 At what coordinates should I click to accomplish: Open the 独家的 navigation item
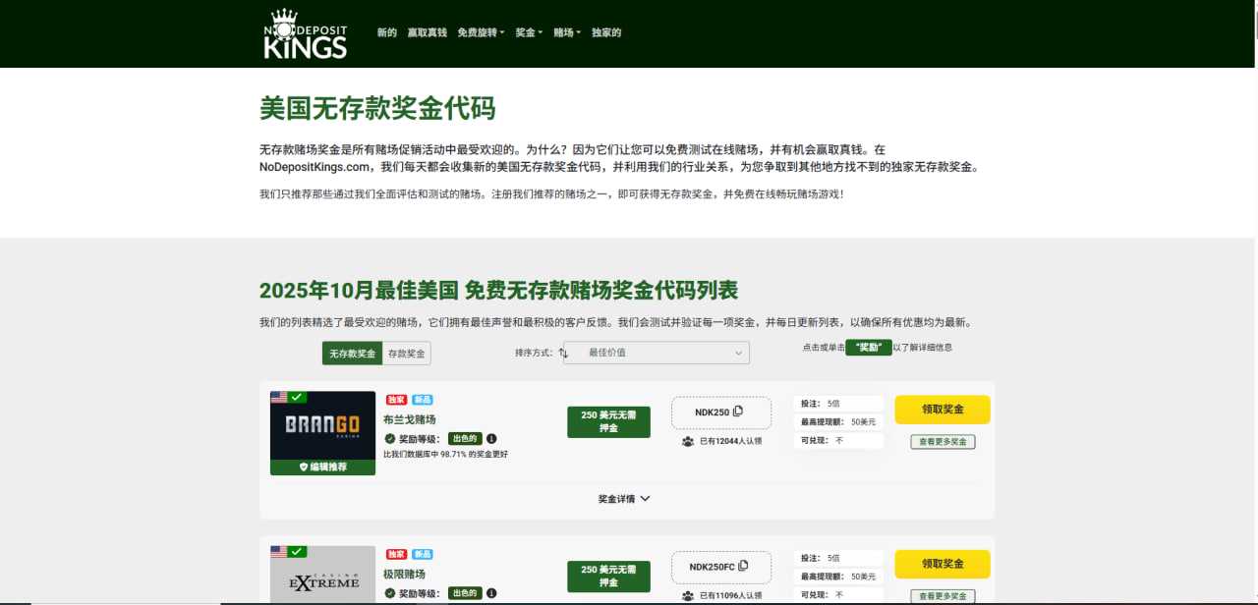point(606,32)
